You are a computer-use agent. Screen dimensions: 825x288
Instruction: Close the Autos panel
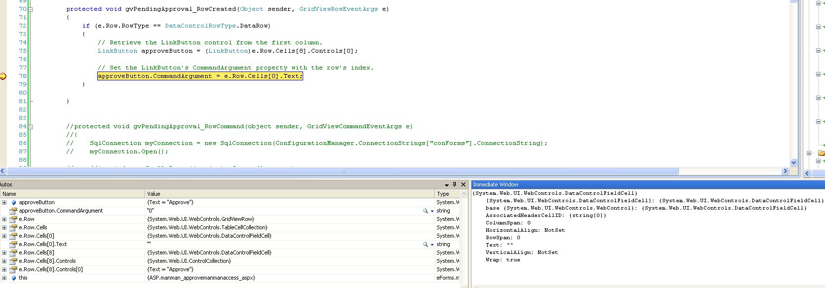(x=463, y=184)
